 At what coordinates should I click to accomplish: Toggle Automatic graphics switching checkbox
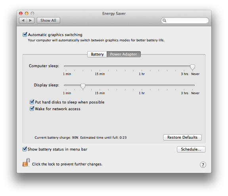pos(25,34)
